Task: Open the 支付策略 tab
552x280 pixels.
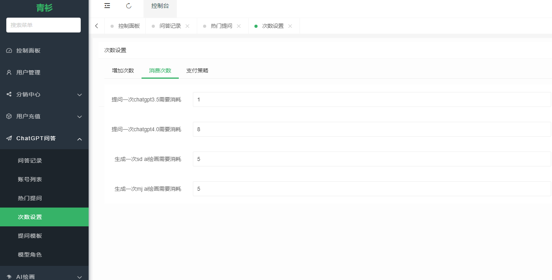Action: (197, 70)
